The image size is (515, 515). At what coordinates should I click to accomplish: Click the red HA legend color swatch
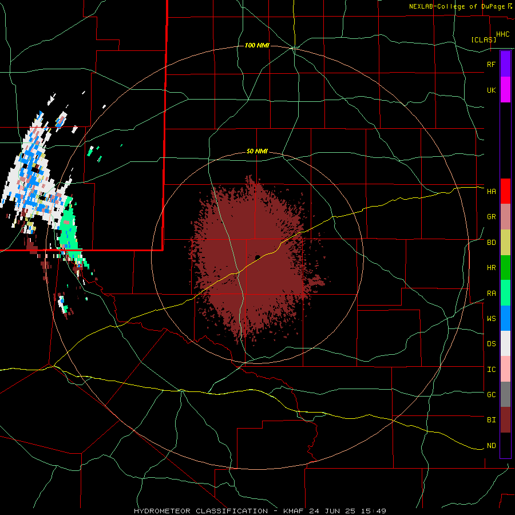click(505, 191)
